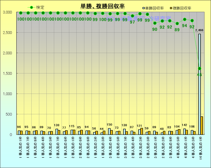Select the bar data label 115

[72, 126]
